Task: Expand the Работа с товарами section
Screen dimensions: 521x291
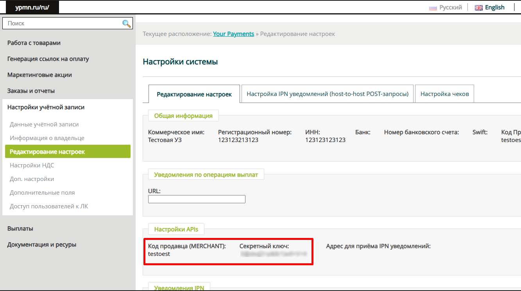Action: click(x=34, y=43)
